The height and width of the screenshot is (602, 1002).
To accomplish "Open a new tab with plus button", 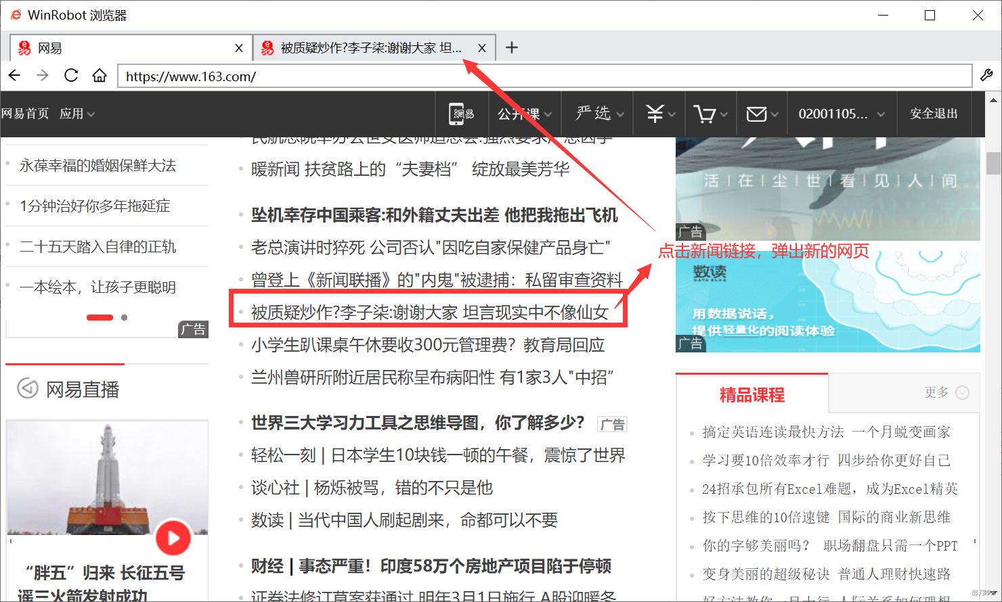I will pos(512,47).
